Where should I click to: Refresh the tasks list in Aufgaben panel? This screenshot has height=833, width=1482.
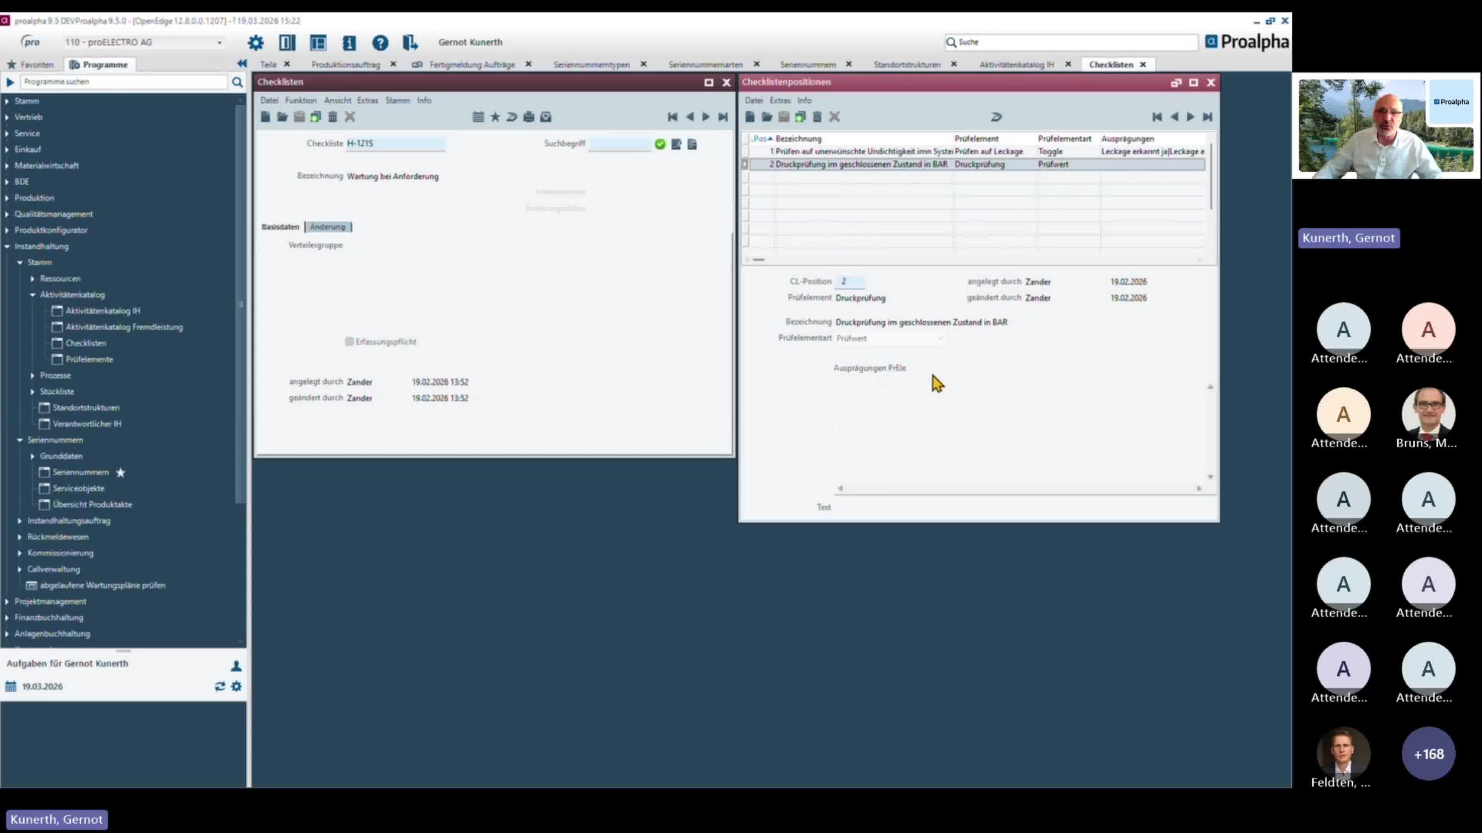pos(220,686)
